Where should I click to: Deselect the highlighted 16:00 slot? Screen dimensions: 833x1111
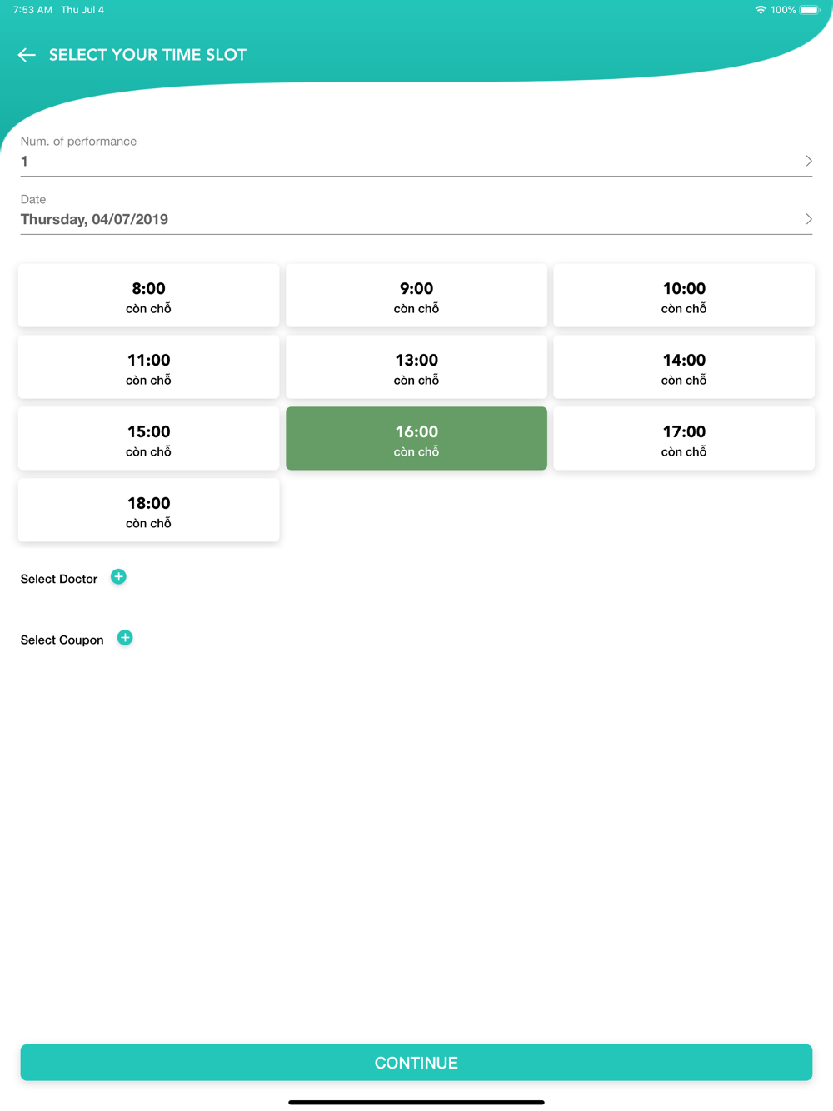coord(416,439)
